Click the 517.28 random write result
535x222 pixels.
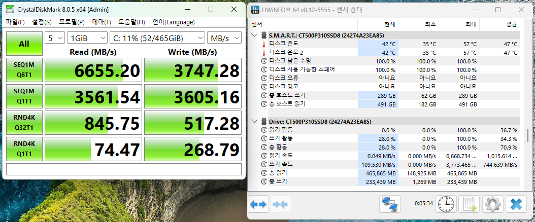click(x=193, y=123)
